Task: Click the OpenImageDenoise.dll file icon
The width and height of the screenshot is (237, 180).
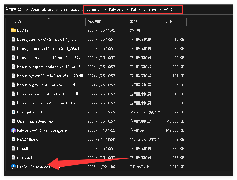Action: (13, 121)
